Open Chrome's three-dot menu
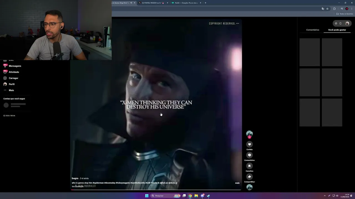Viewport: 355px width, 199px height. click(352, 9)
